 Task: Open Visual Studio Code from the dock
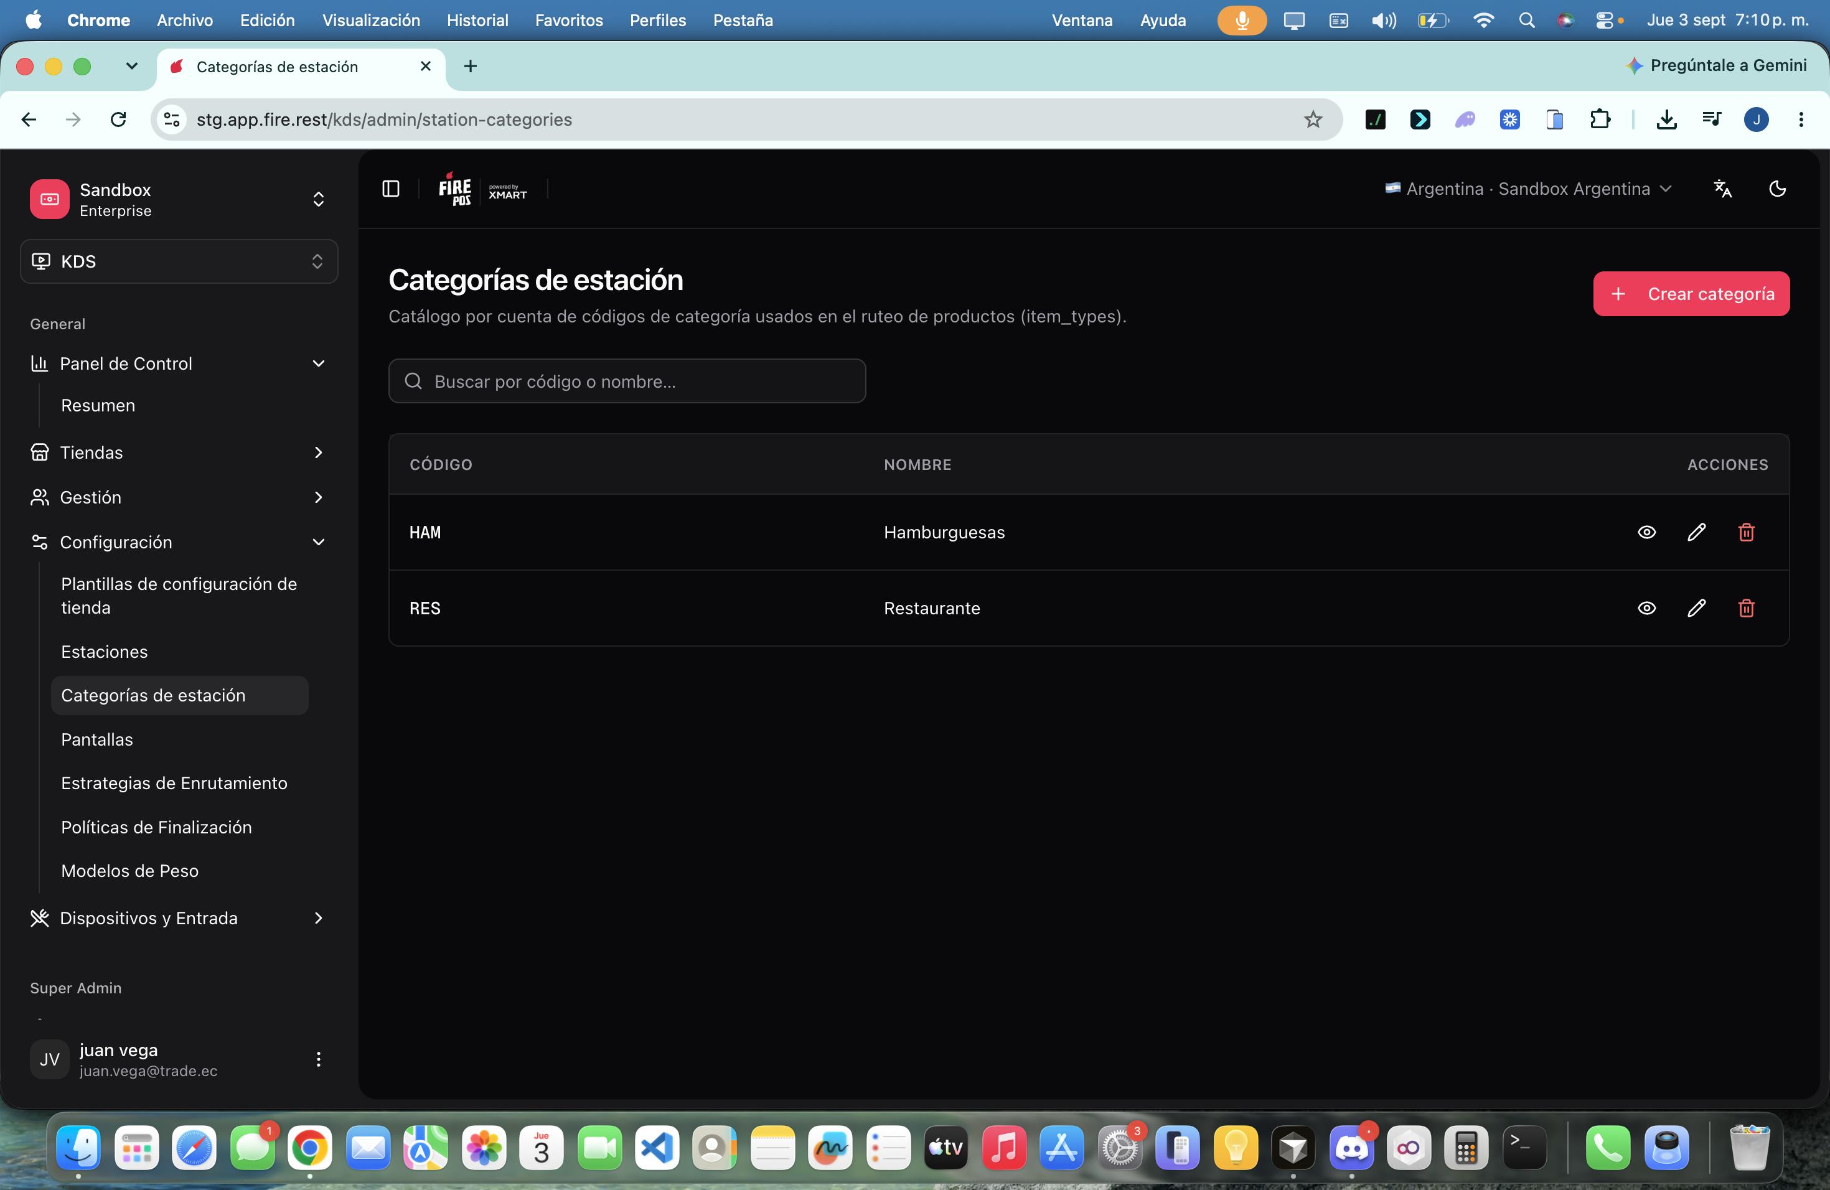(x=657, y=1148)
